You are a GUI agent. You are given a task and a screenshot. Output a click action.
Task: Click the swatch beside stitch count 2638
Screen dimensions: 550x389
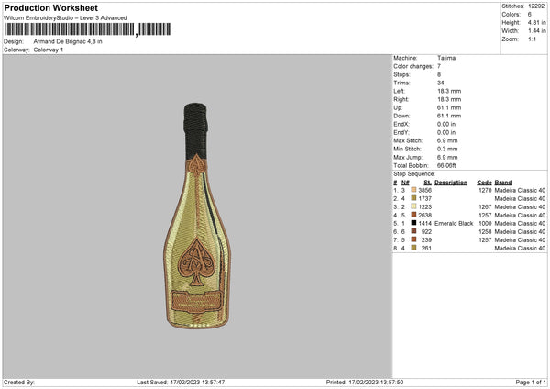(413, 215)
